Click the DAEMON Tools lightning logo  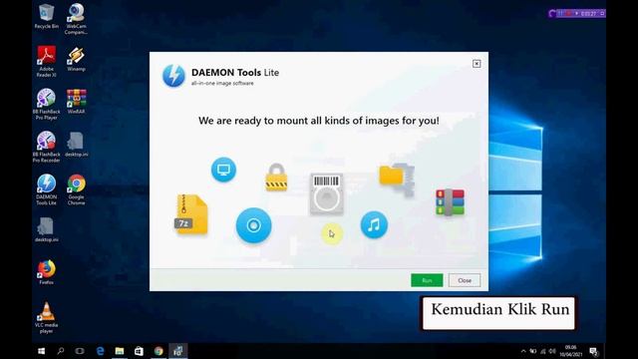173,76
